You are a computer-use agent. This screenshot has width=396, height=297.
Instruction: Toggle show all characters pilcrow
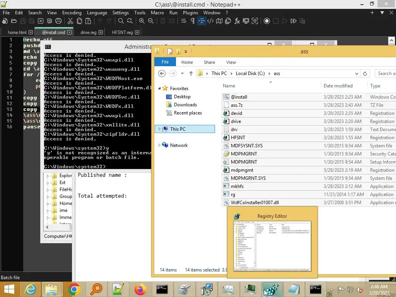pos(193,21)
